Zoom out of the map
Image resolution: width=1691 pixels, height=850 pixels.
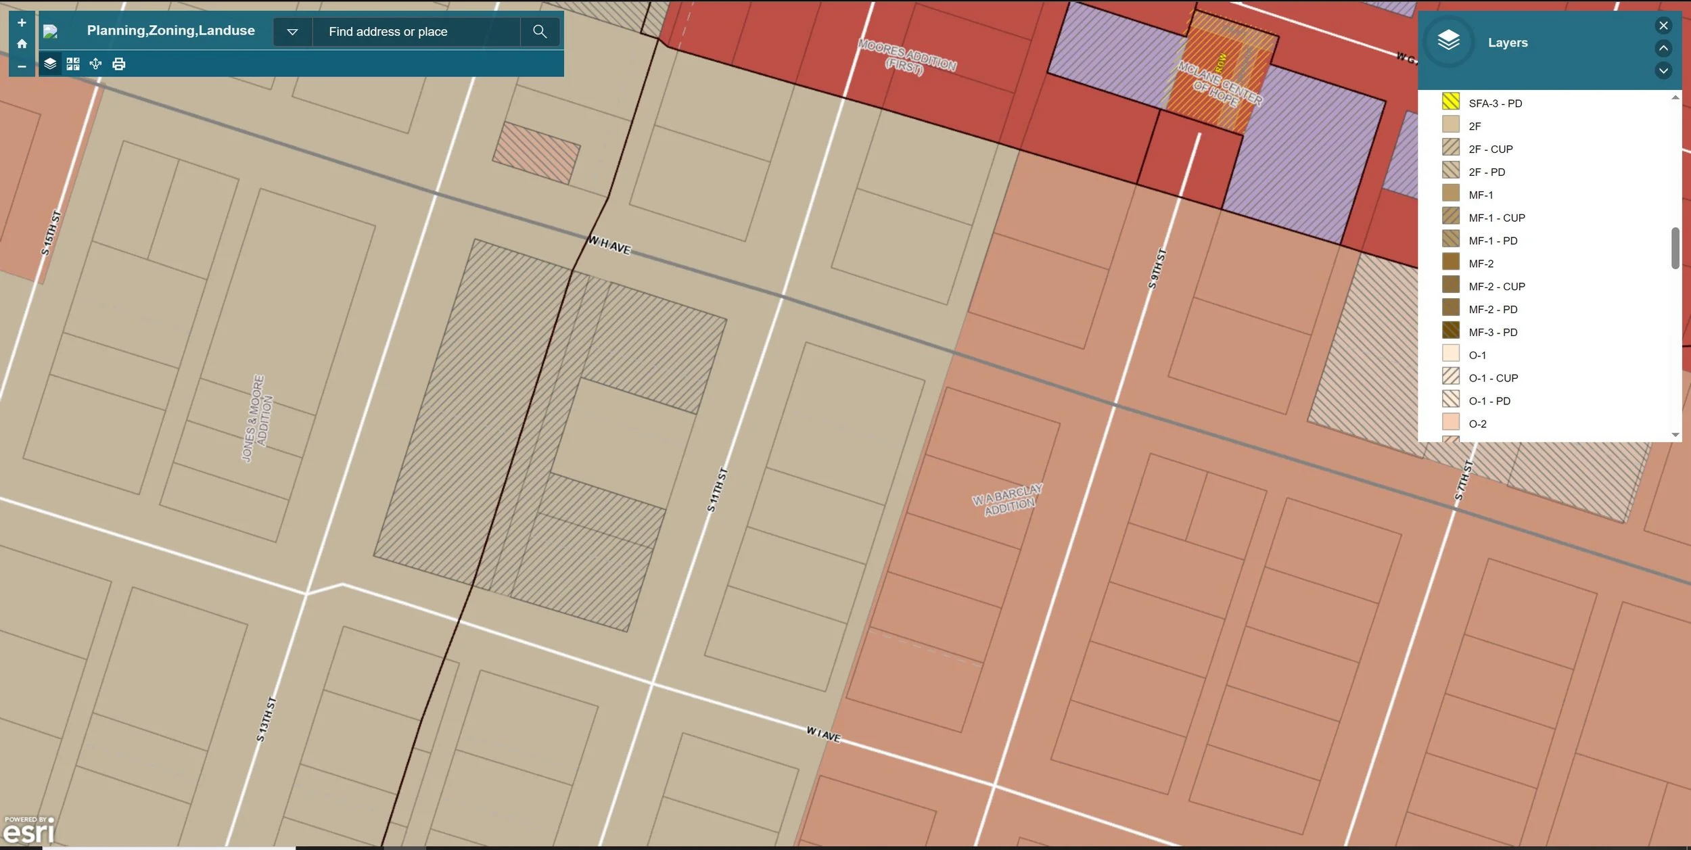click(22, 66)
